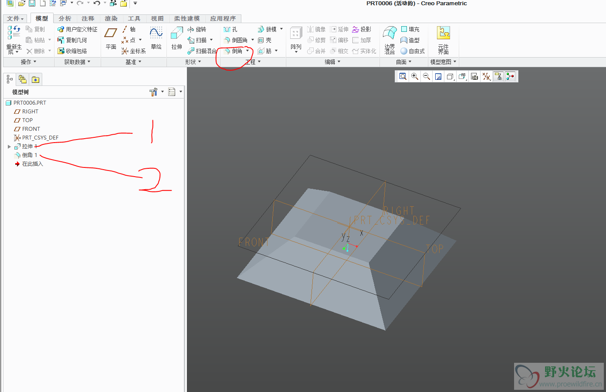606x392 pixels.
Task: Switch to the Analysis (分析) tab
Action: (65, 18)
